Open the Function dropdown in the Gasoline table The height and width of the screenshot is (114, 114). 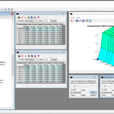(32, 60)
